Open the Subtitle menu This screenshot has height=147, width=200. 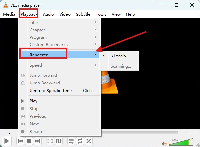(x=83, y=14)
